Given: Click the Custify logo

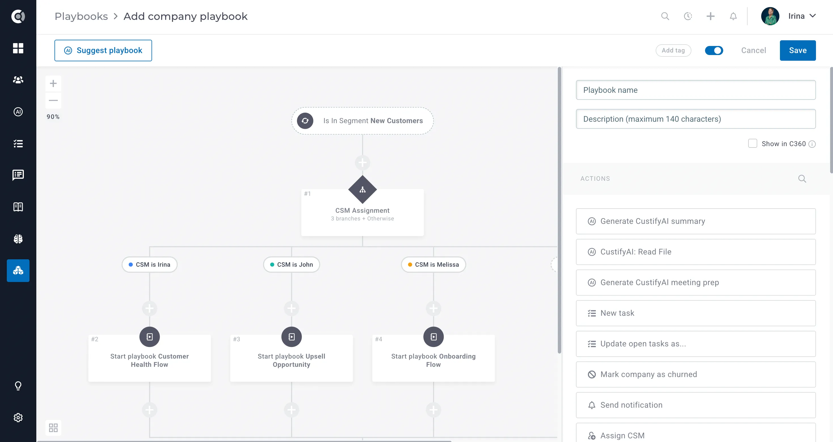Looking at the screenshot, I should (x=18, y=16).
